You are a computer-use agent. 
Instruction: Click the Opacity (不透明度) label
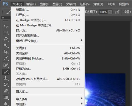pyautogui.click(x=91, y=12)
